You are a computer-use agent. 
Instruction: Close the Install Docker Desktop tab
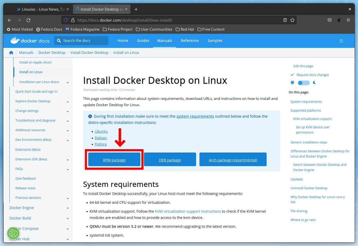(x=126, y=9)
